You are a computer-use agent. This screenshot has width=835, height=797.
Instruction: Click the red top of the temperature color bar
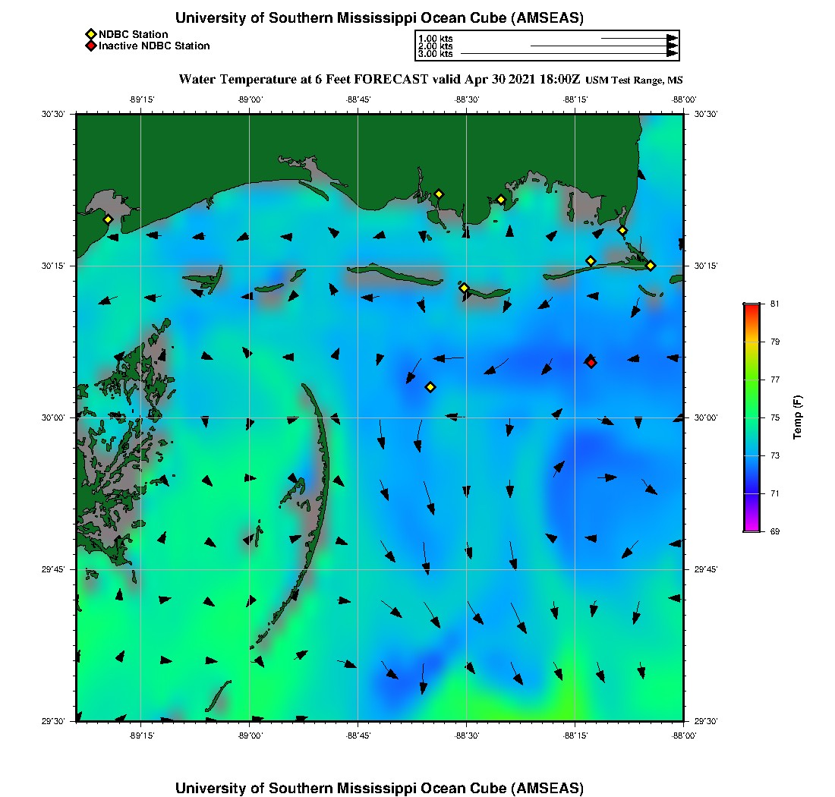click(751, 307)
